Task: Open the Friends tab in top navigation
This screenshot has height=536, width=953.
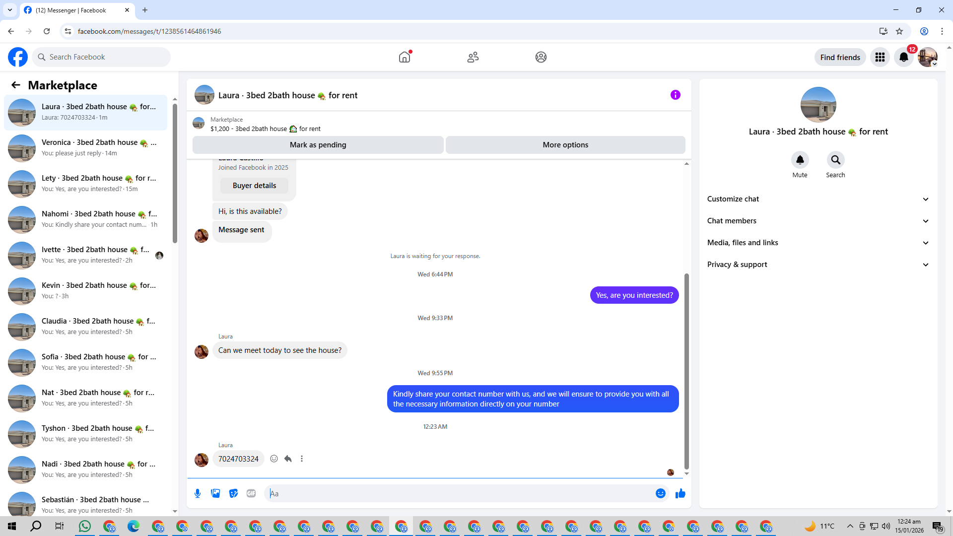Action: point(473,57)
